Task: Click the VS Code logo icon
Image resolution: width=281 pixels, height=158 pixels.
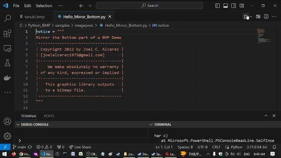Action: tap(6, 6)
